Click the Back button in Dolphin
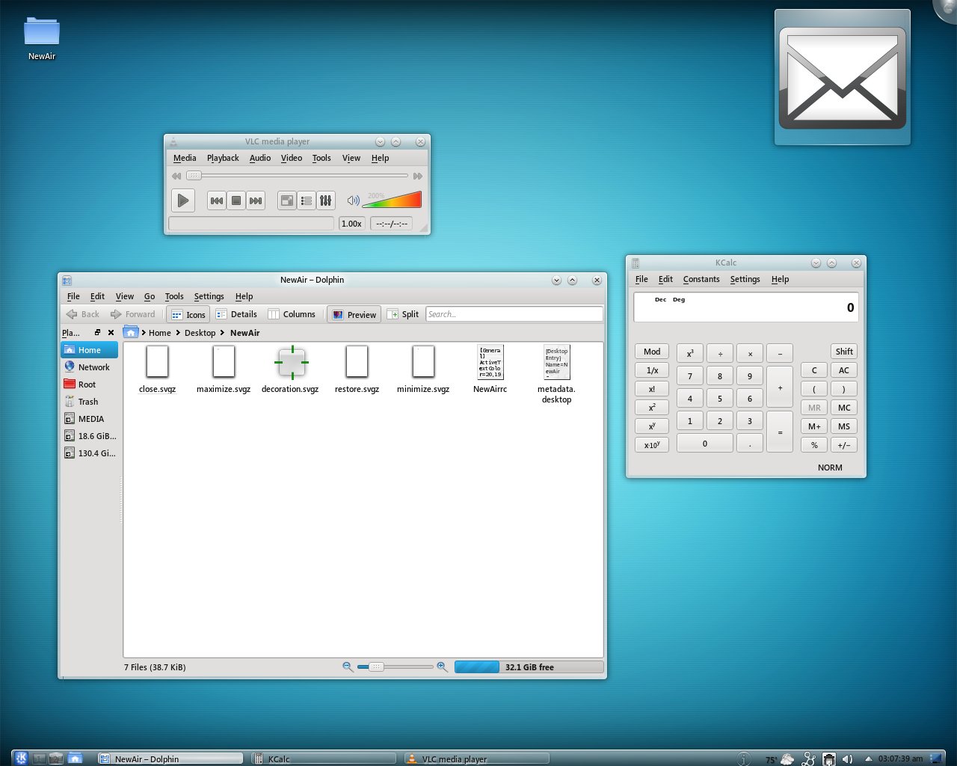957x766 pixels. coord(82,314)
